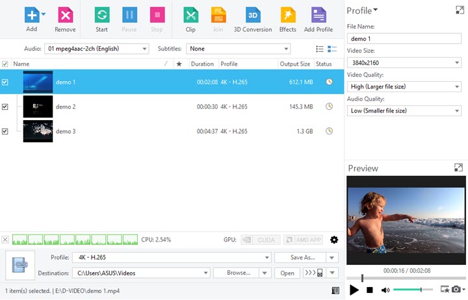Close the CPU usage graph panel
Viewport: 468px width, 300px height.
tap(5, 240)
